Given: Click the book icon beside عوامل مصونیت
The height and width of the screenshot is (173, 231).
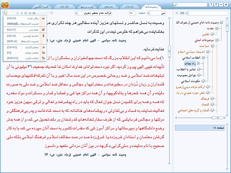Looking at the screenshot, I should click(199, 75).
